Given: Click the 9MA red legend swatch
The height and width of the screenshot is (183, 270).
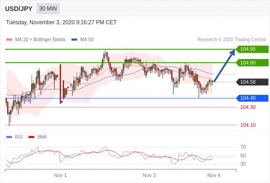Looking at the screenshot, I should pyautogui.click(x=31, y=137).
